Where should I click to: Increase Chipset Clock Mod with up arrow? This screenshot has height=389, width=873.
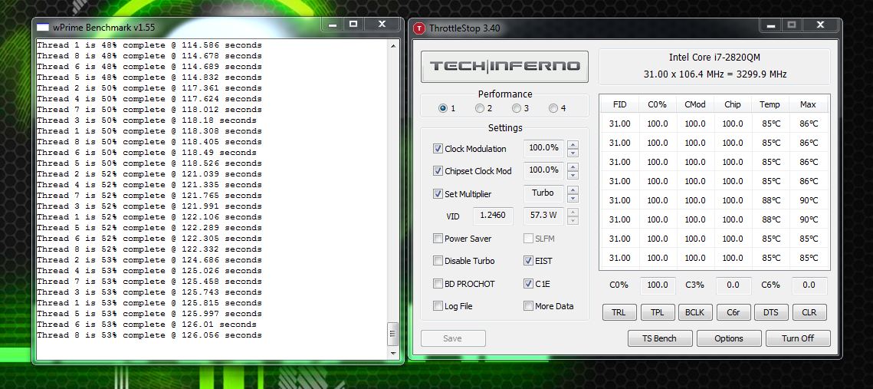click(573, 166)
